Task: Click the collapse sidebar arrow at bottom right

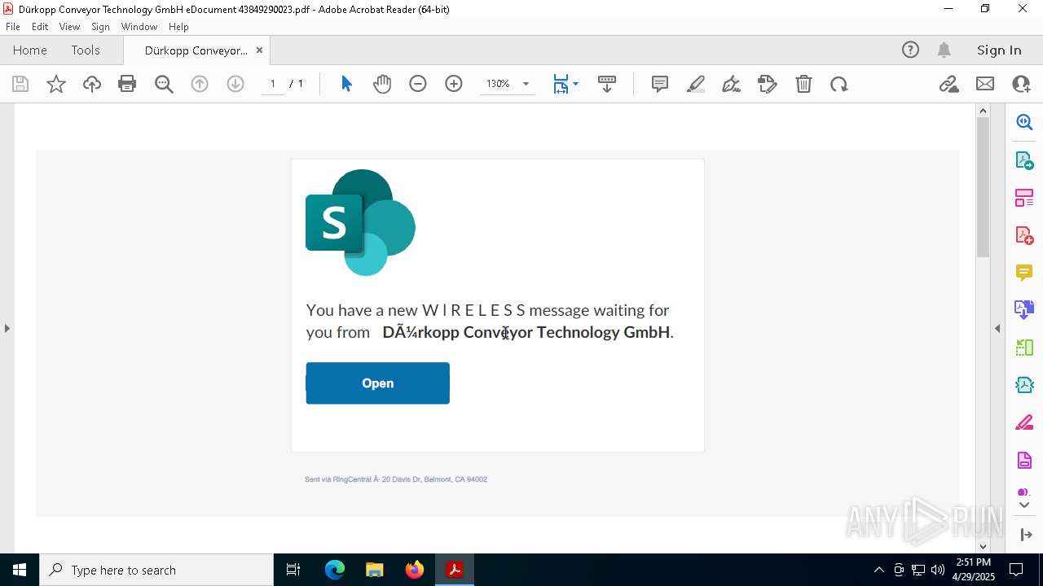Action: click(1025, 535)
